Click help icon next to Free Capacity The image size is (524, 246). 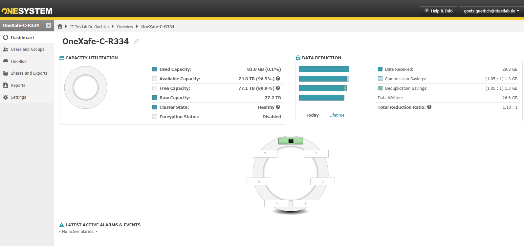[278, 88]
